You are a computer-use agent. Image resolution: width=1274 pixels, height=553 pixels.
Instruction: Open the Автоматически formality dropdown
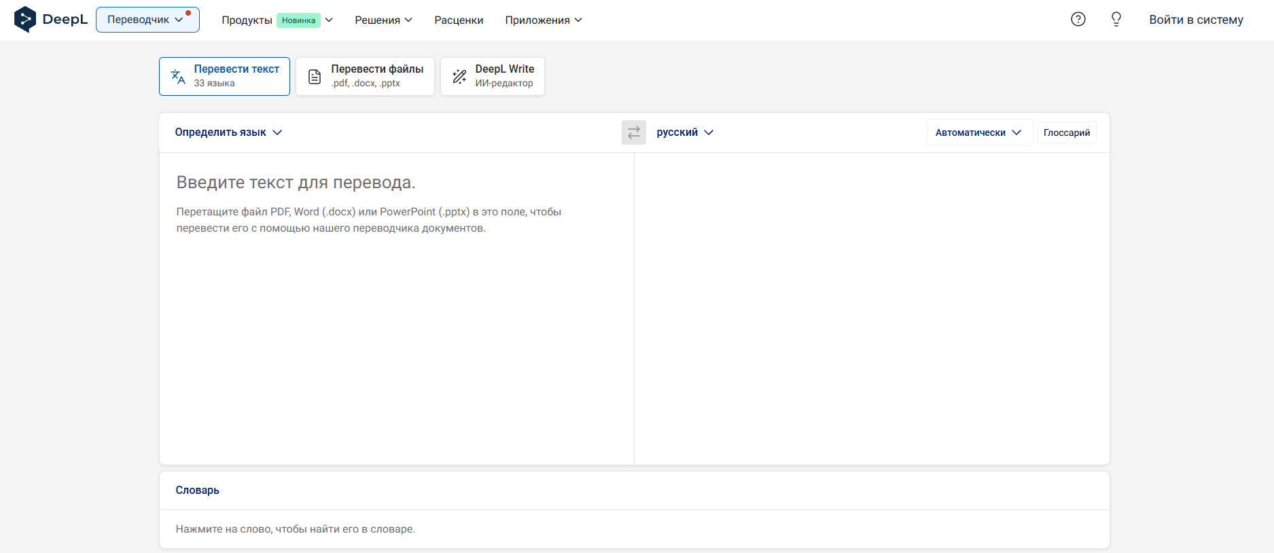click(x=979, y=132)
